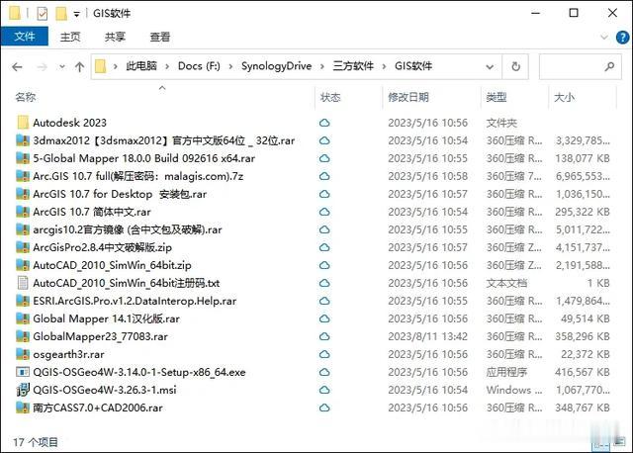This screenshot has width=633, height=453.
Task: Select 5-Global Mapper 18.0.0 archive icon
Action: tap(23, 158)
